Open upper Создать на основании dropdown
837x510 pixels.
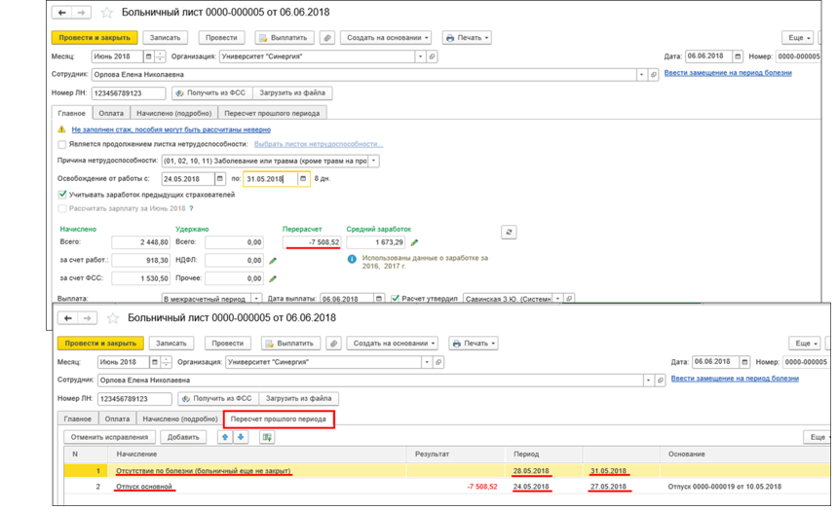pos(386,38)
